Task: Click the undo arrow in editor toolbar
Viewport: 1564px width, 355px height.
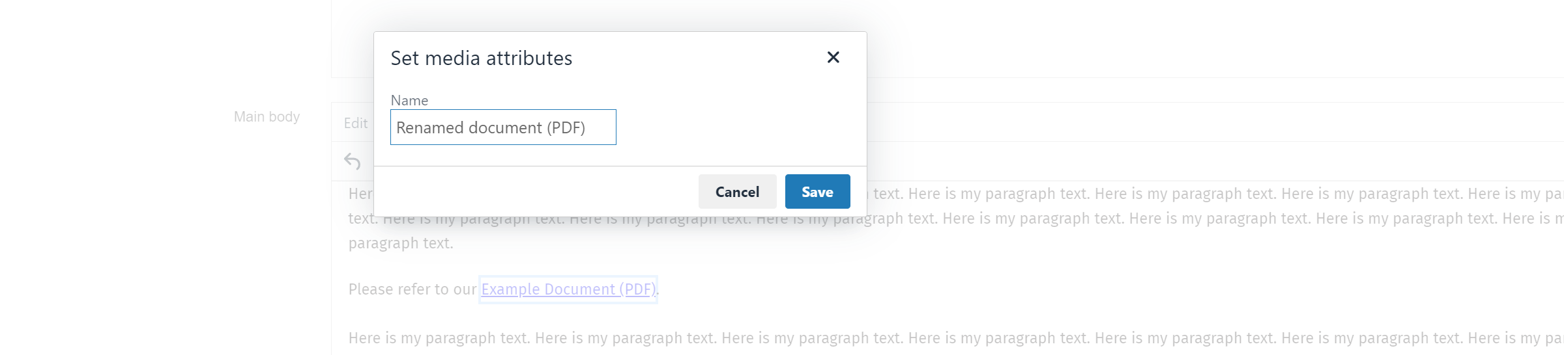Action: click(x=353, y=161)
